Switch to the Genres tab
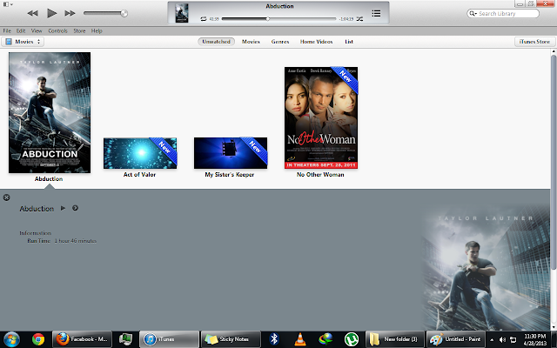The image size is (557, 348). tap(280, 42)
